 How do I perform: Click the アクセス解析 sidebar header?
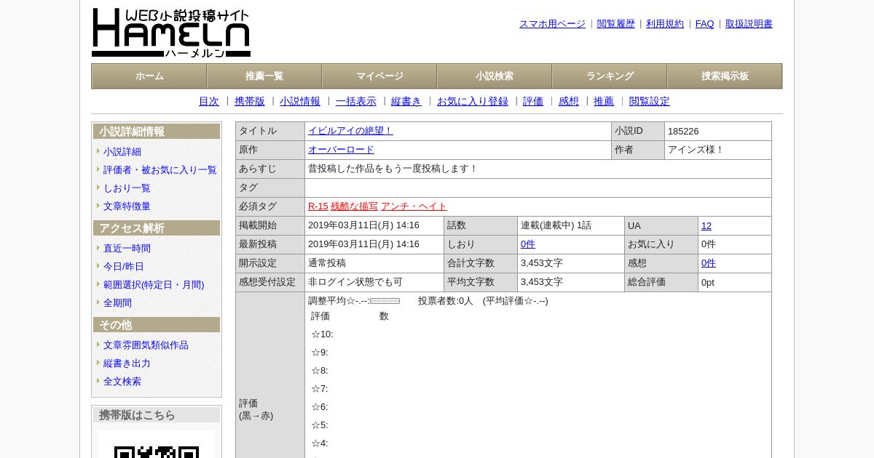coord(157,228)
